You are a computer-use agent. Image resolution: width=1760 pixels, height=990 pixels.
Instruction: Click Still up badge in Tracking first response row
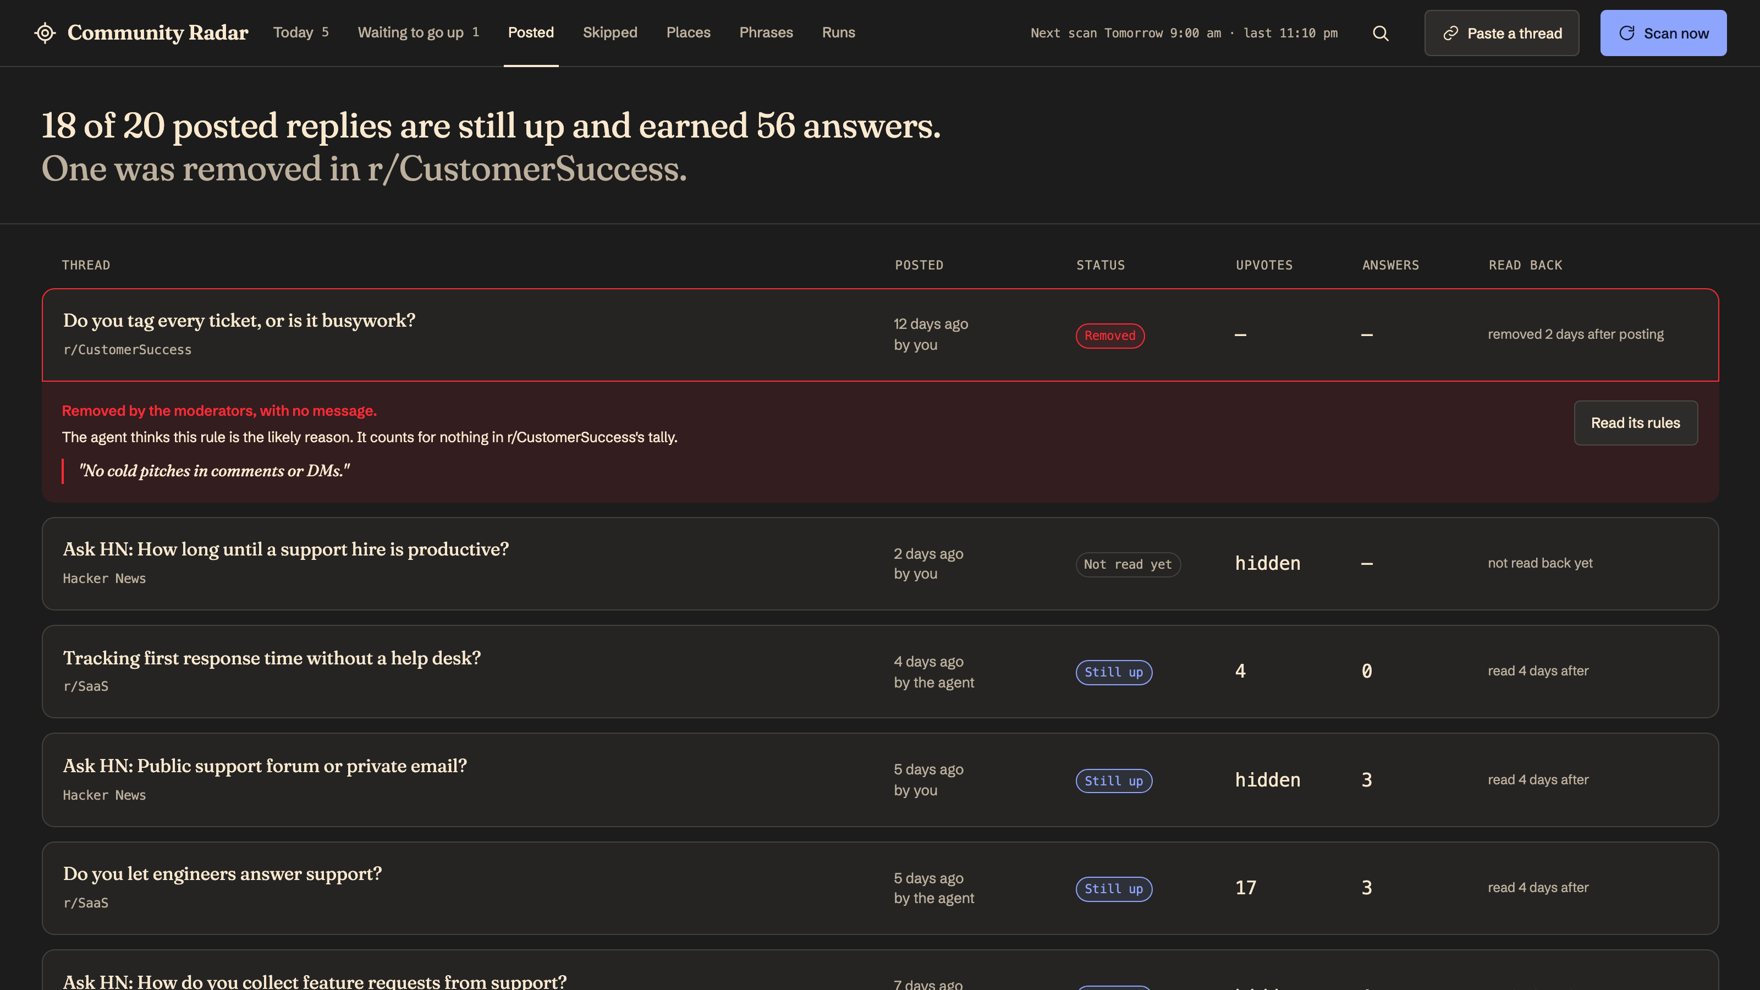pyautogui.click(x=1114, y=672)
